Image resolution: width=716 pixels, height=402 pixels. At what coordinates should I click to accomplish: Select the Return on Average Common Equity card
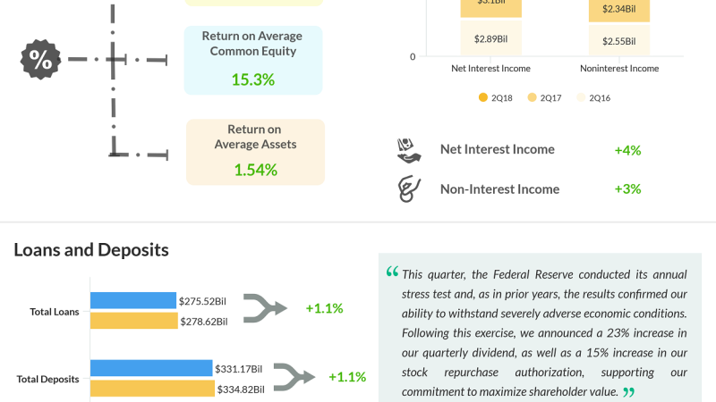coord(251,60)
